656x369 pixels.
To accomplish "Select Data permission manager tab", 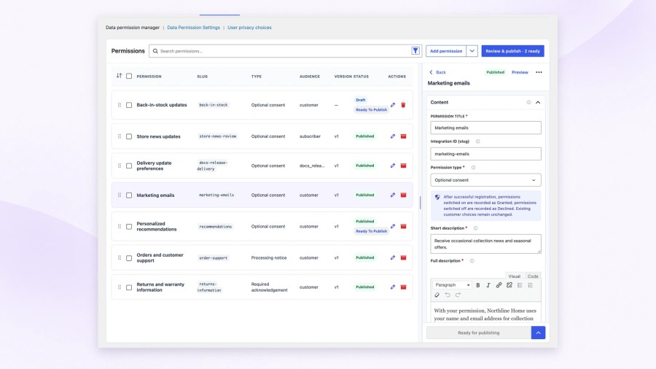I will (x=132, y=28).
